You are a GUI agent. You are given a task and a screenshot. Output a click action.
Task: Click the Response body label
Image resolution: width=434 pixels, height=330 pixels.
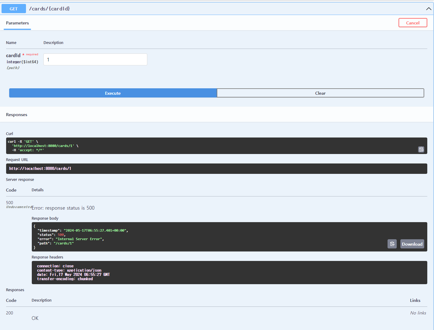click(x=45, y=218)
